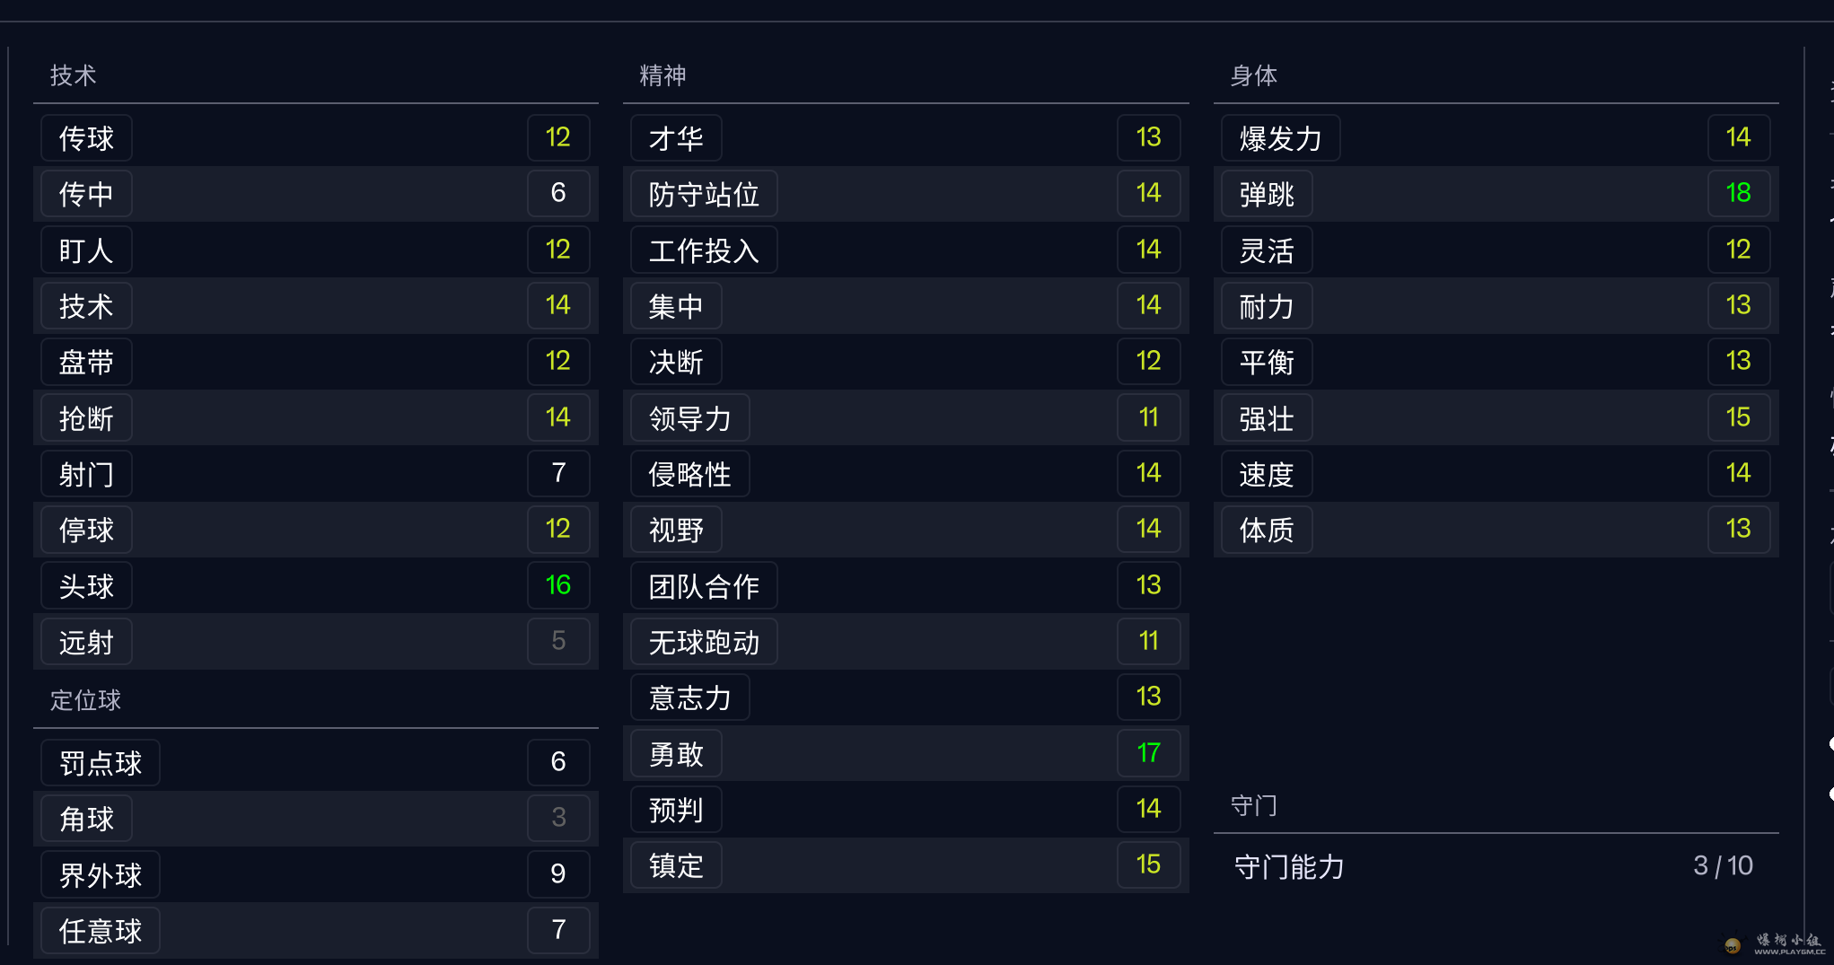The image size is (1834, 965).
Task: Click the 弹跳 value box showing 18
Action: 1738,193
